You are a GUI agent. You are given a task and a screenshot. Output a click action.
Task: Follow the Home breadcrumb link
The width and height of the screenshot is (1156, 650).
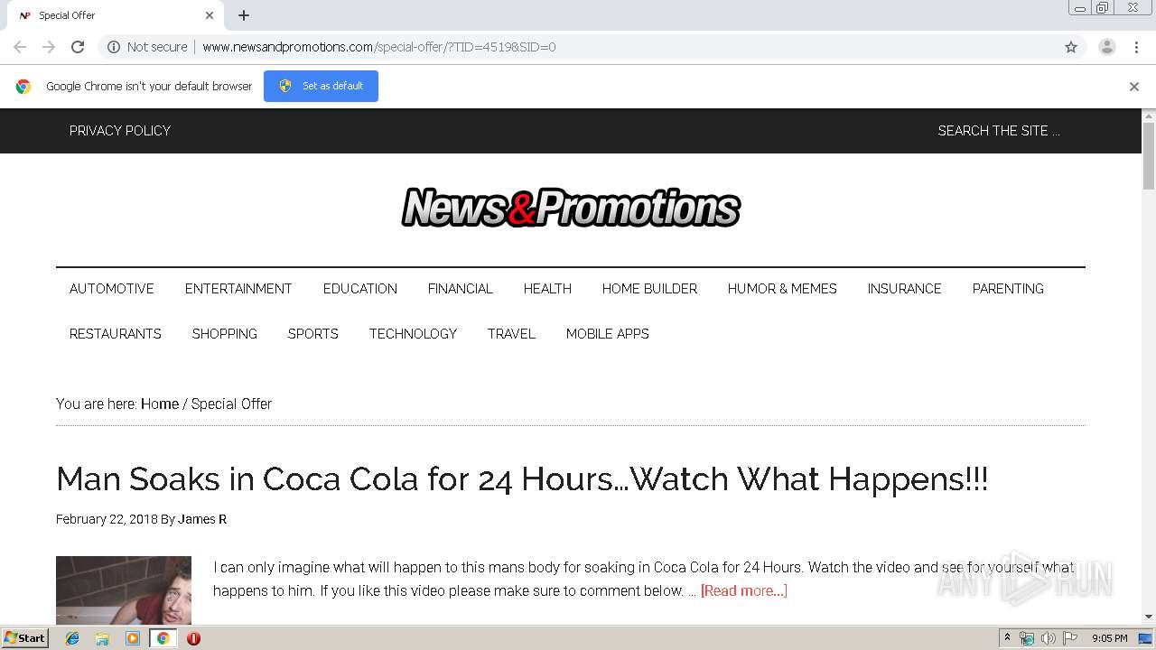(160, 404)
